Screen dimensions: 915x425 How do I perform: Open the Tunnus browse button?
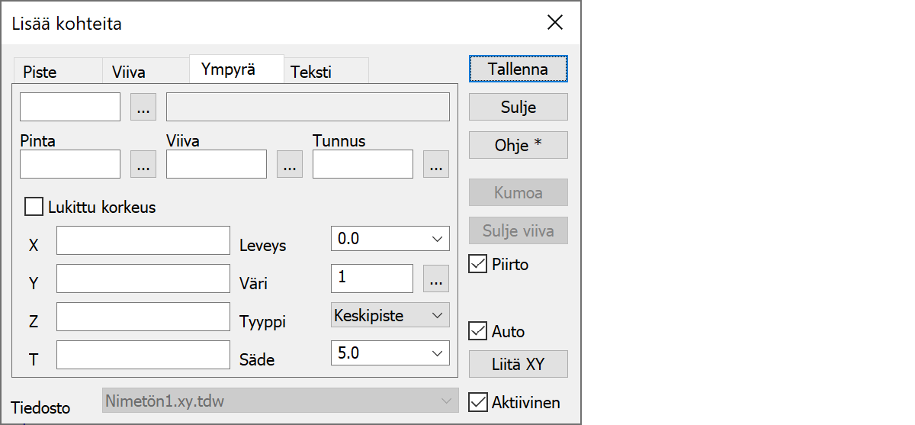click(436, 164)
